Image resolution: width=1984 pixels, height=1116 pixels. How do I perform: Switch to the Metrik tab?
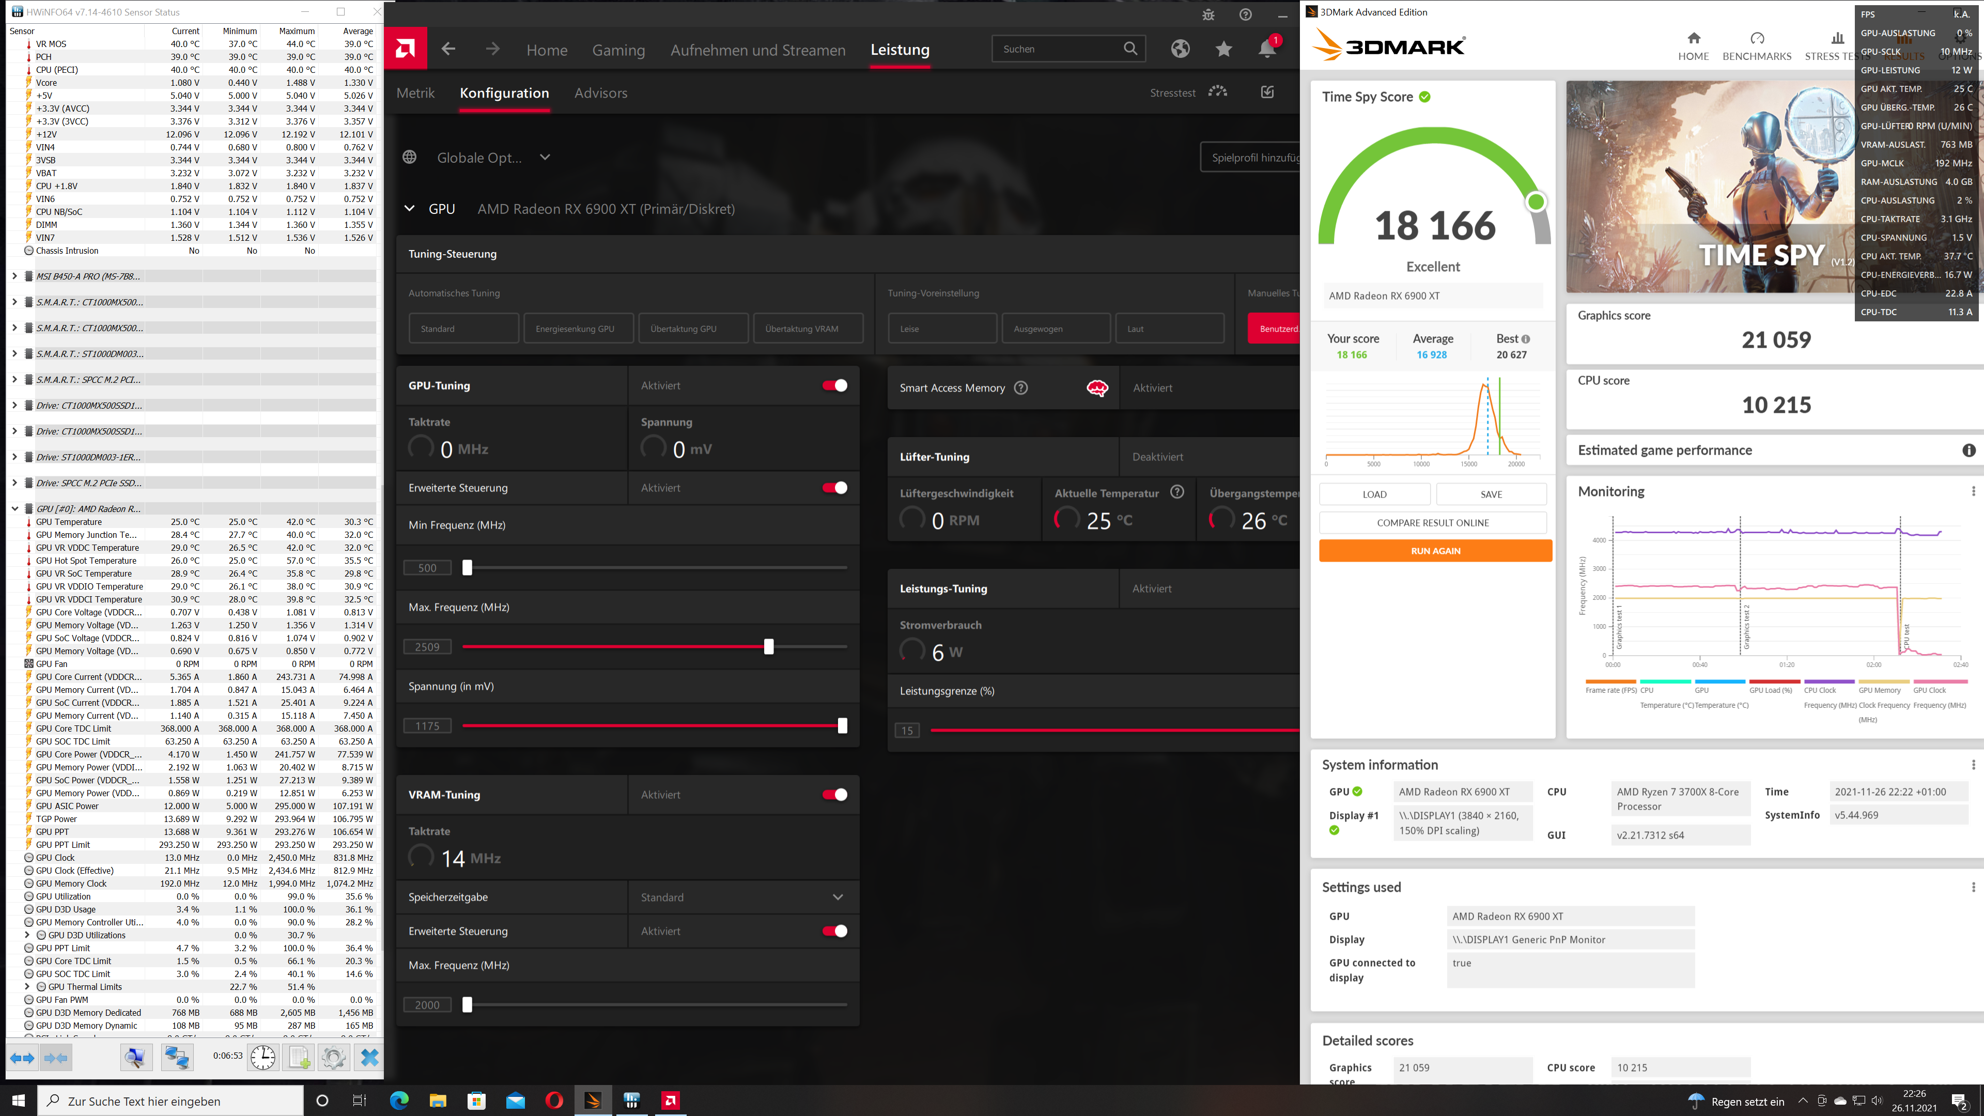(x=415, y=93)
